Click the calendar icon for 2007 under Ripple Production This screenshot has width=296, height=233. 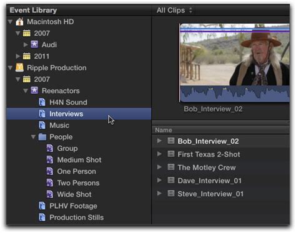pyautogui.click(x=27, y=79)
